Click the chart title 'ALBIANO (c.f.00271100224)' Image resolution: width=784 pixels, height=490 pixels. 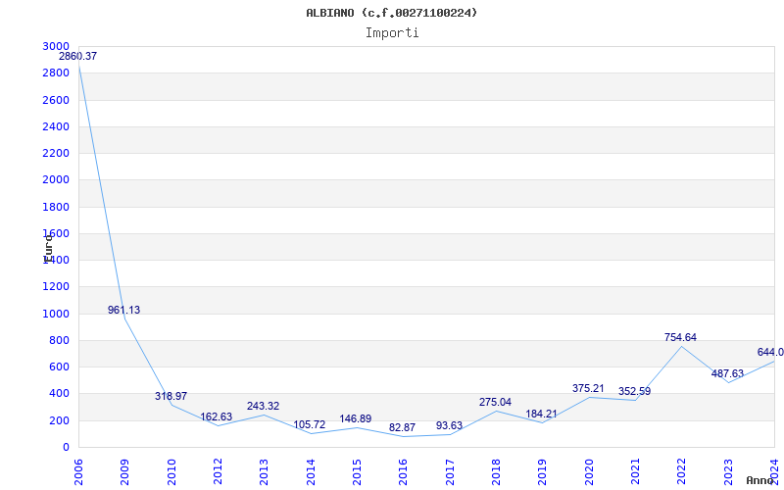click(391, 13)
